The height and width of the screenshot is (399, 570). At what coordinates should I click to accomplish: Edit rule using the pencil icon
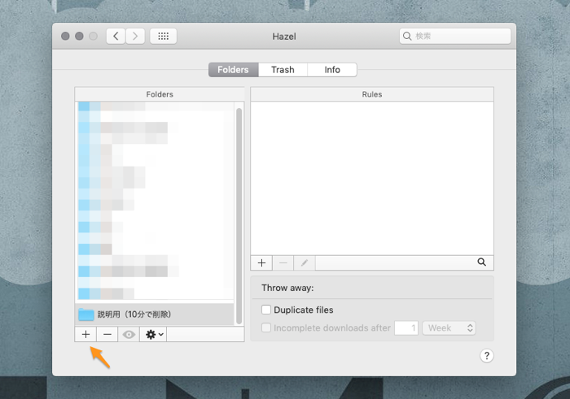coord(304,263)
